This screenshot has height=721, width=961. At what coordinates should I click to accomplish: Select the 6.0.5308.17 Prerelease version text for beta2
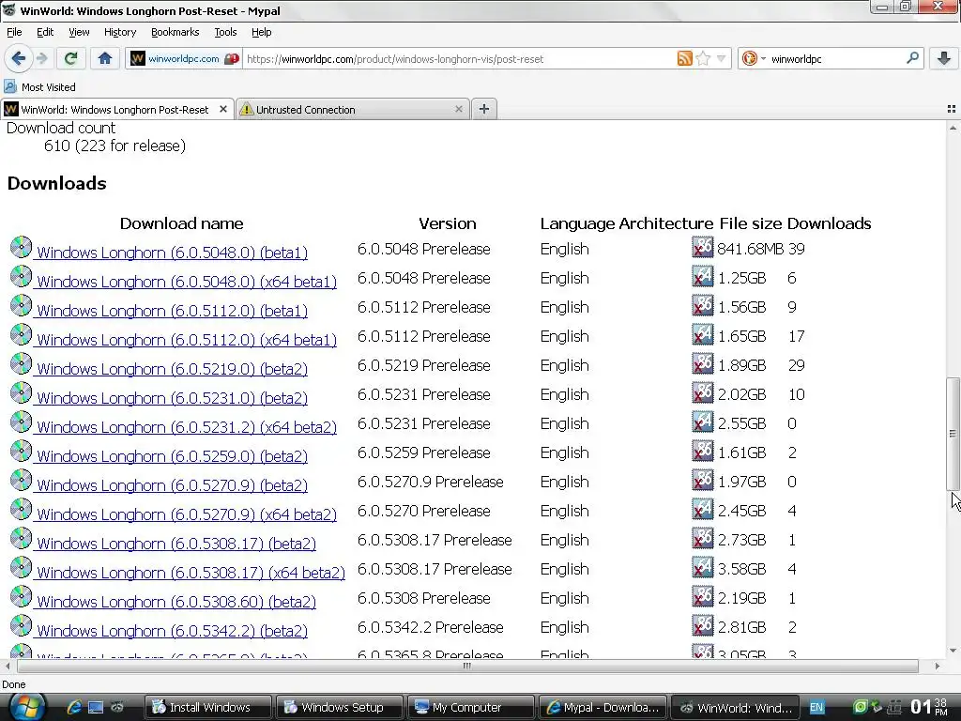(435, 540)
